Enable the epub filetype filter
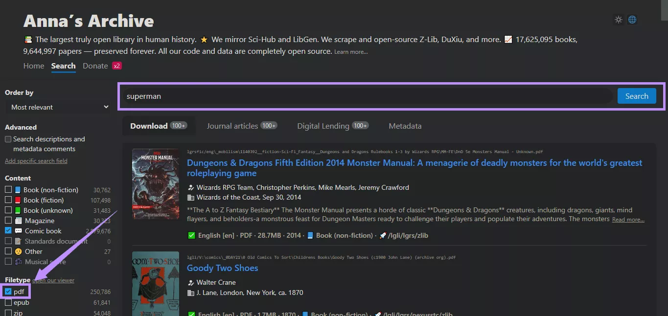Screen dimensions: 668x316 pos(8,302)
